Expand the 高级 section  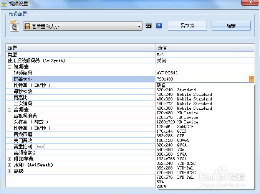[x=10, y=171]
